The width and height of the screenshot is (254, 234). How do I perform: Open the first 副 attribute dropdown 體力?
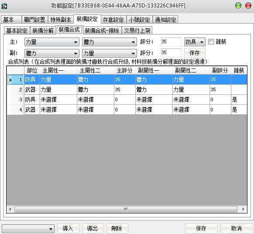[52, 53]
